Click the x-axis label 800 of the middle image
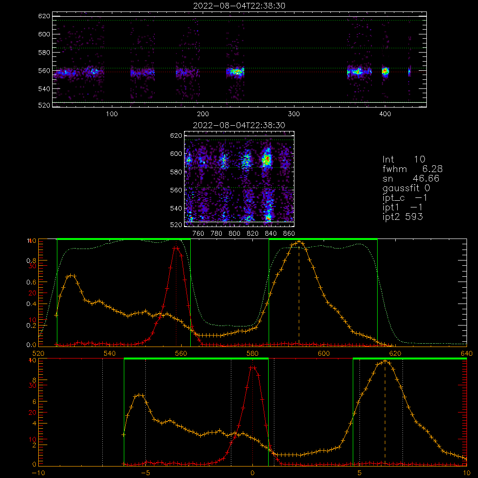Screen dimensions: 478x478 (234, 234)
